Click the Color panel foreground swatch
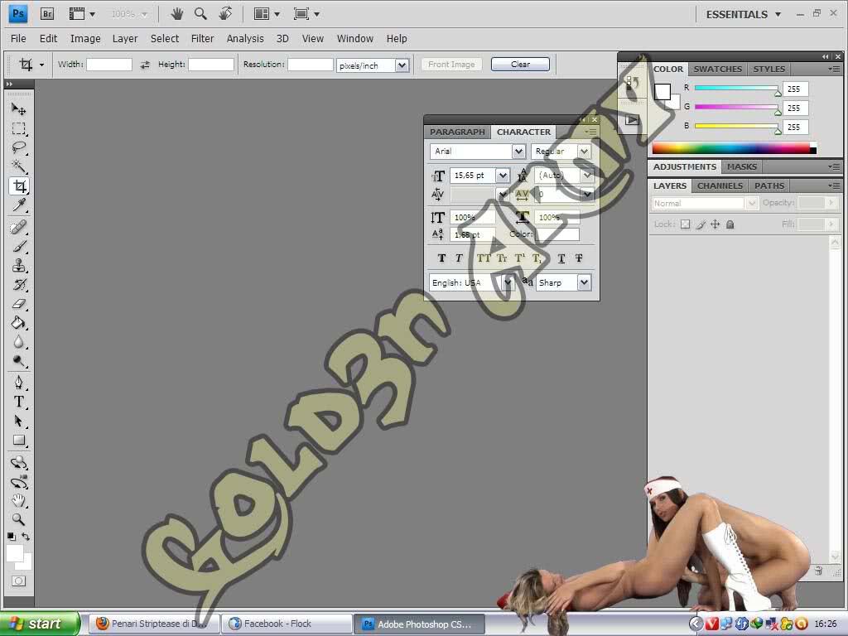848x636 pixels. click(x=662, y=92)
